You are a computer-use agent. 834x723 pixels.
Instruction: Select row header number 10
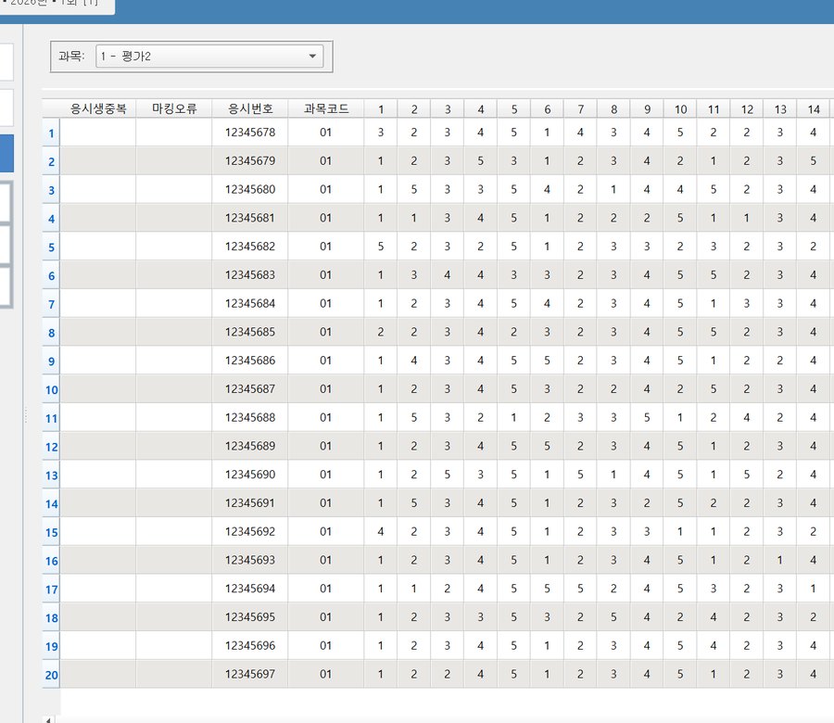coord(51,389)
